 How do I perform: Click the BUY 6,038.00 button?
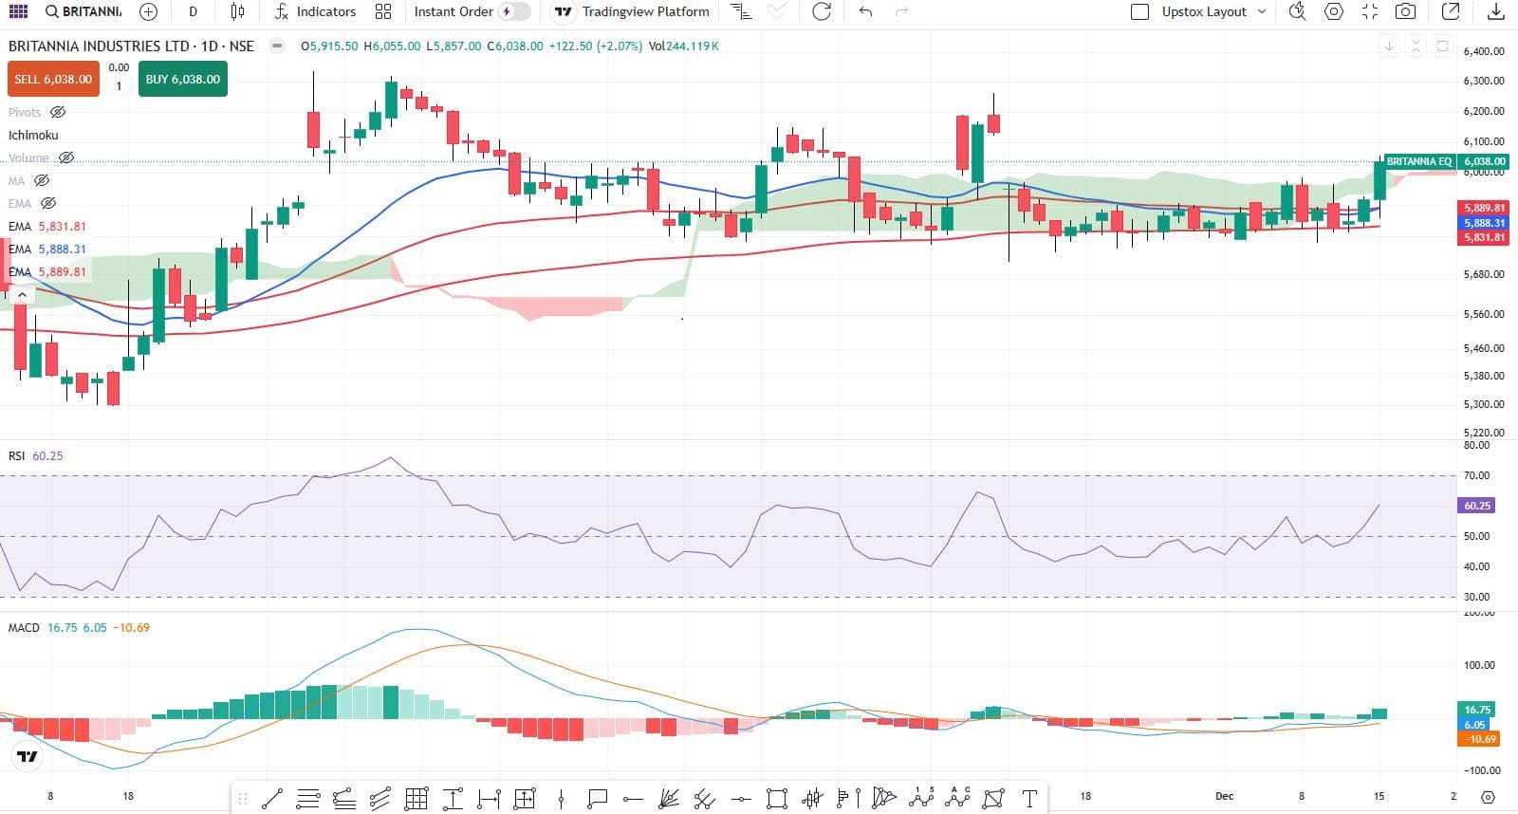(x=183, y=79)
